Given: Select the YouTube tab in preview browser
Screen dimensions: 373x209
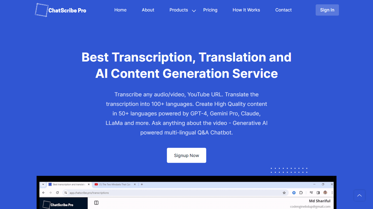Looking at the screenshot, I should click(x=115, y=184).
